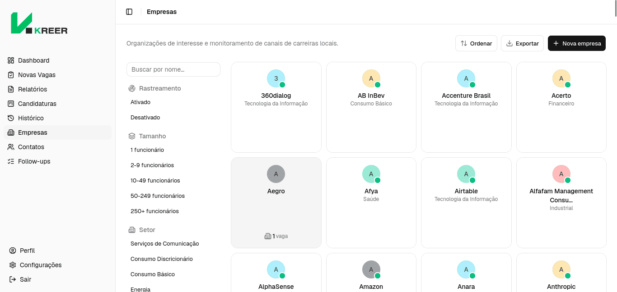Open Dashboard from sidebar
This screenshot has height=292, width=617.
pyautogui.click(x=57, y=60)
